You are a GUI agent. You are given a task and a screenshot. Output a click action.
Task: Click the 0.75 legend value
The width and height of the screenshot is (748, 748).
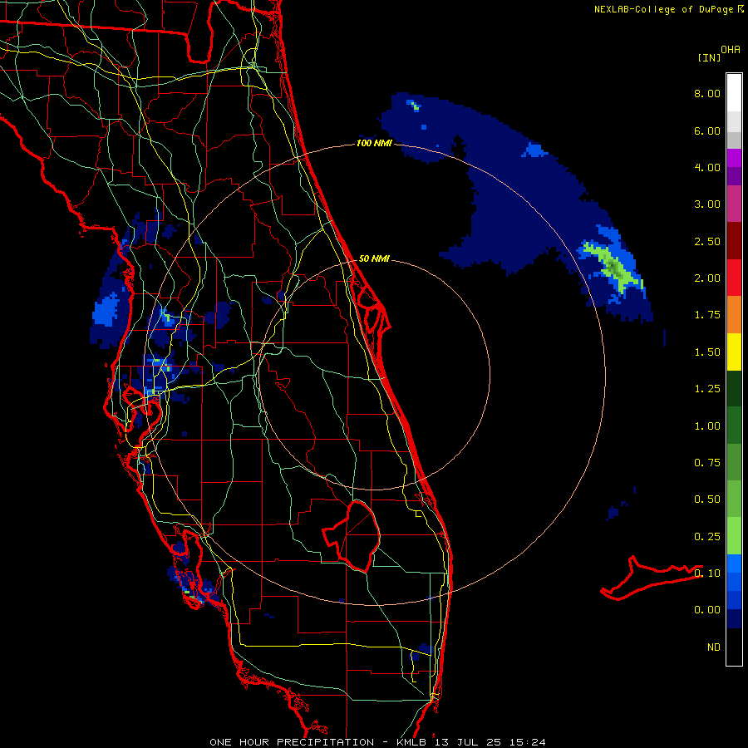(707, 463)
